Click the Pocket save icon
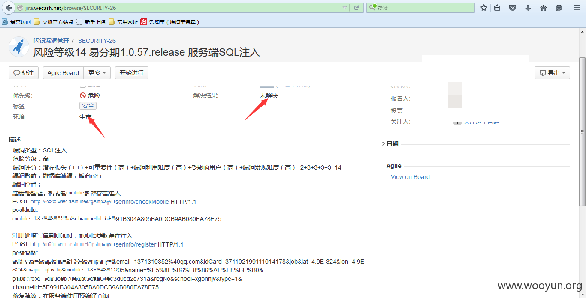The width and height of the screenshot is (586, 298). click(x=513, y=8)
